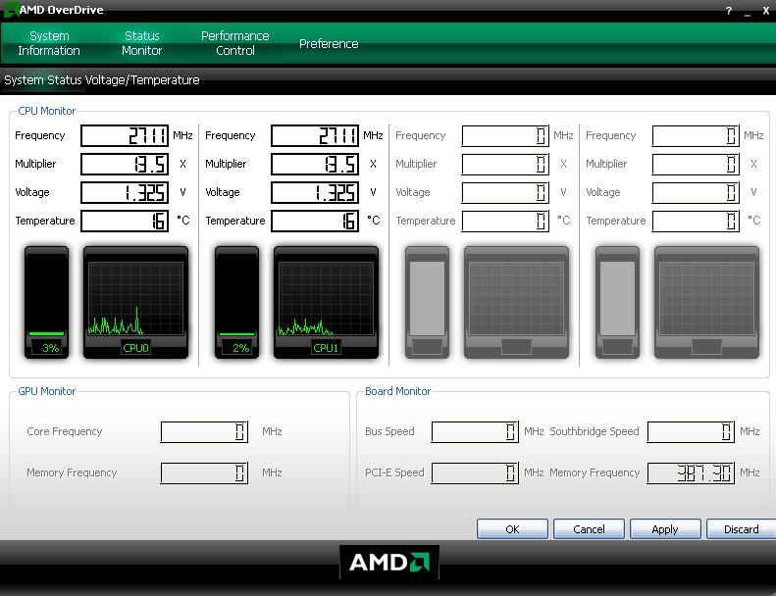Close the AMD OverDrive window

(765, 11)
